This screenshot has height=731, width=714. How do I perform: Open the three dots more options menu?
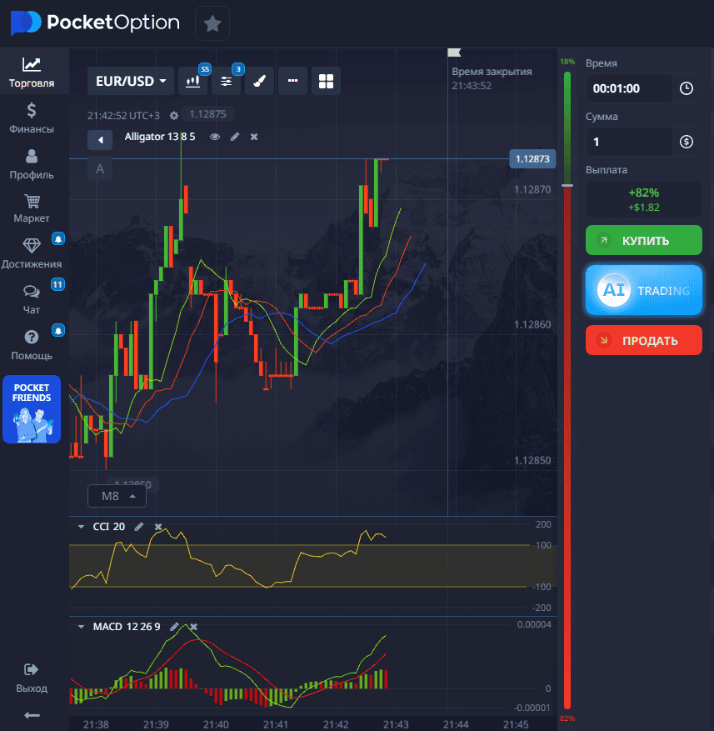(292, 81)
